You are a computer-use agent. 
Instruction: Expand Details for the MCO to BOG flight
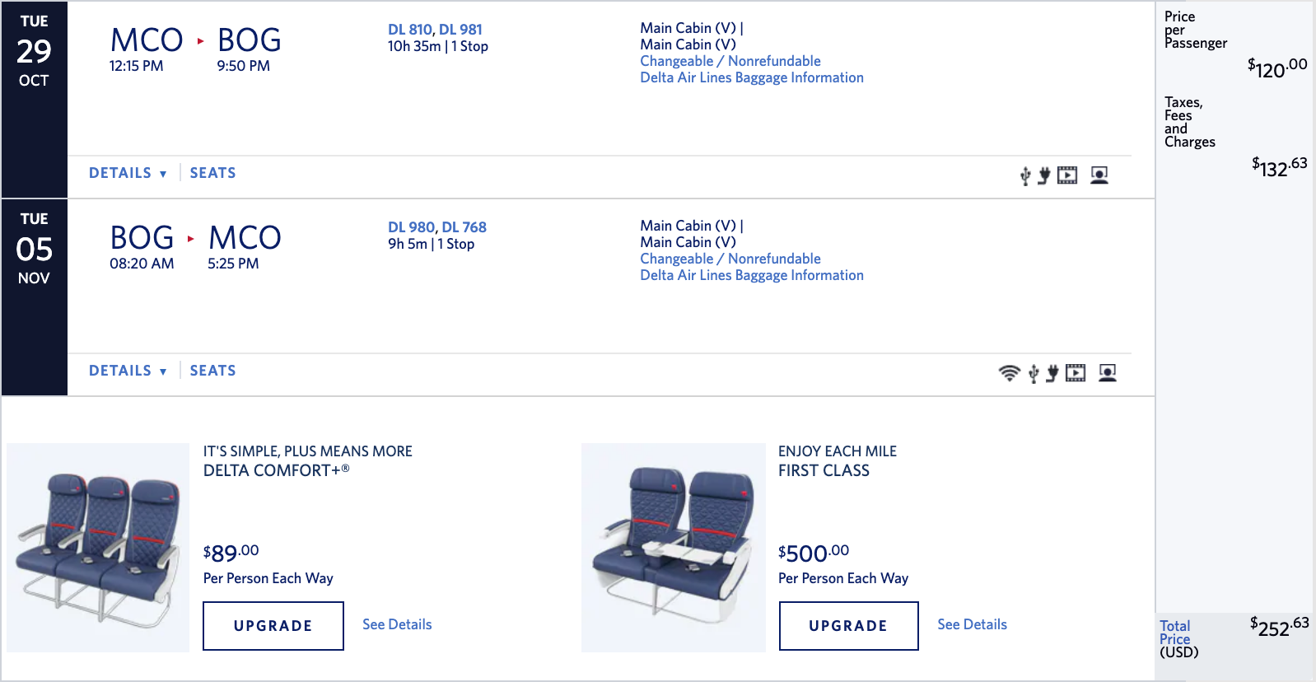[x=128, y=173]
